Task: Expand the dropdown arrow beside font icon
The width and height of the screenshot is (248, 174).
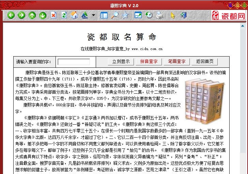Action: point(93,15)
